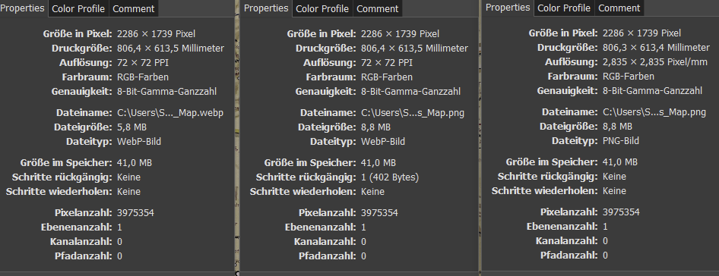This screenshot has width=719, height=276.
Task: Click the '5,8 MB' file size value
Action: tap(132, 127)
